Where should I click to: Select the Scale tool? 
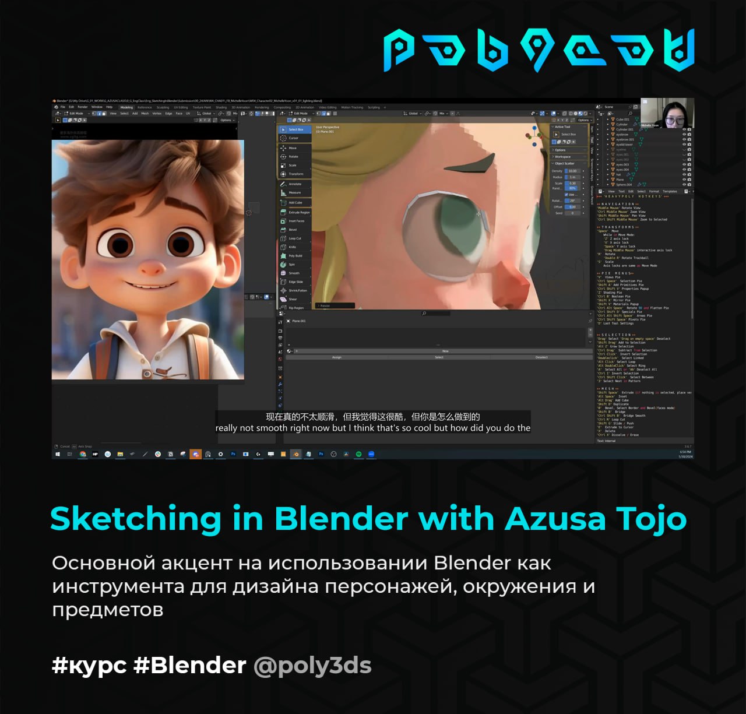pos(294,166)
